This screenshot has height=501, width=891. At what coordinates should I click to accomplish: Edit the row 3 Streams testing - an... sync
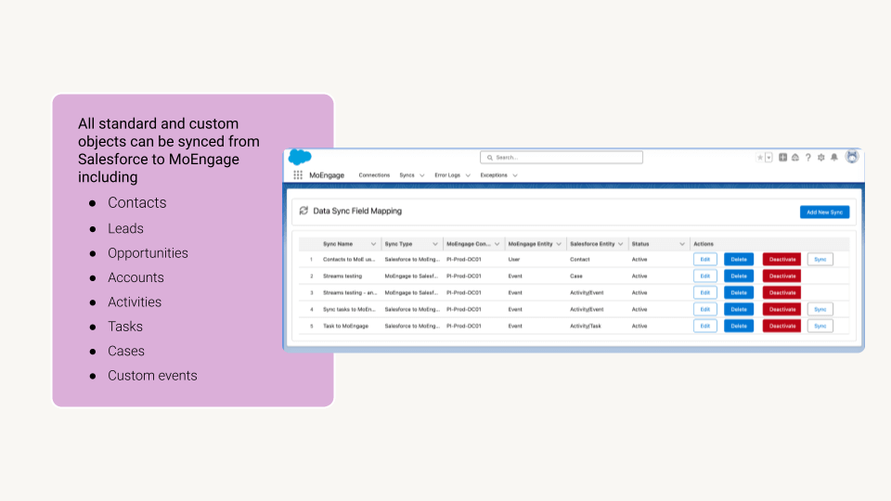coord(705,292)
